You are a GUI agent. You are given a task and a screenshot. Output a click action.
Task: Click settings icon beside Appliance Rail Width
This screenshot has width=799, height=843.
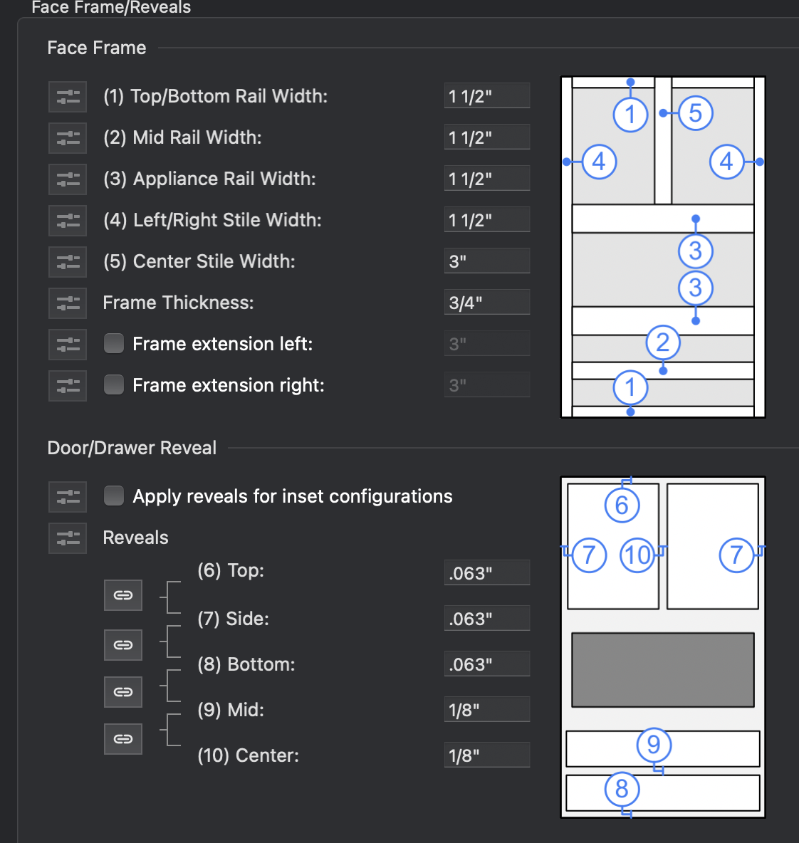coord(68,179)
